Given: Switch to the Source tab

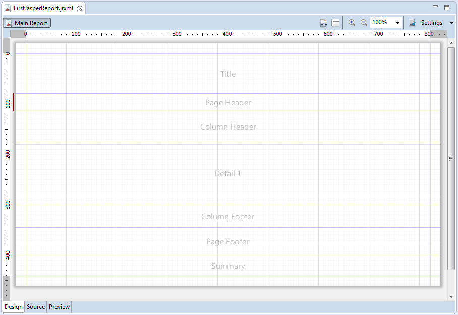Looking at the screenshot, I should click(36, 307).
